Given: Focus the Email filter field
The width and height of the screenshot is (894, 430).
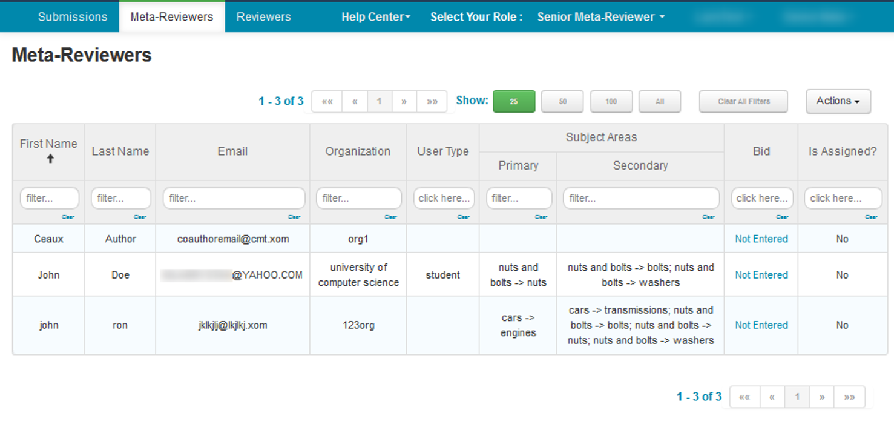Looking at the screenshot, I should pos(234,198).
